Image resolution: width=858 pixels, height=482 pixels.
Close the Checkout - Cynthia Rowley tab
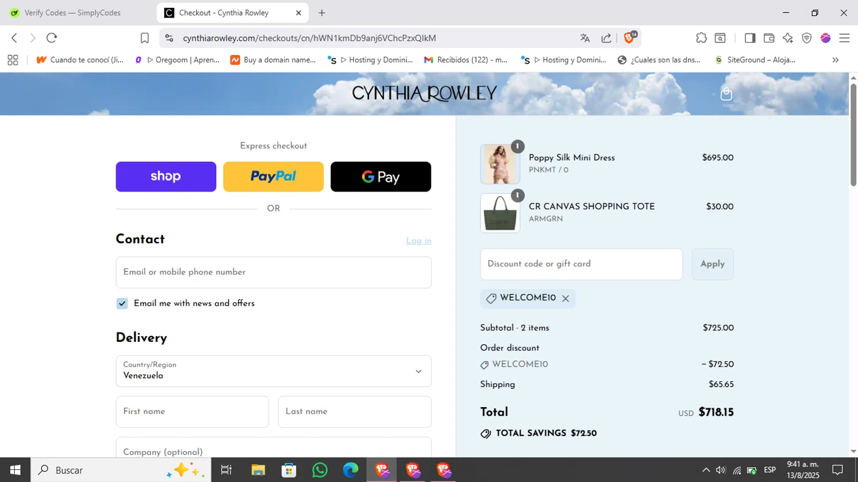pyautogui.click(x=299, y=13)
